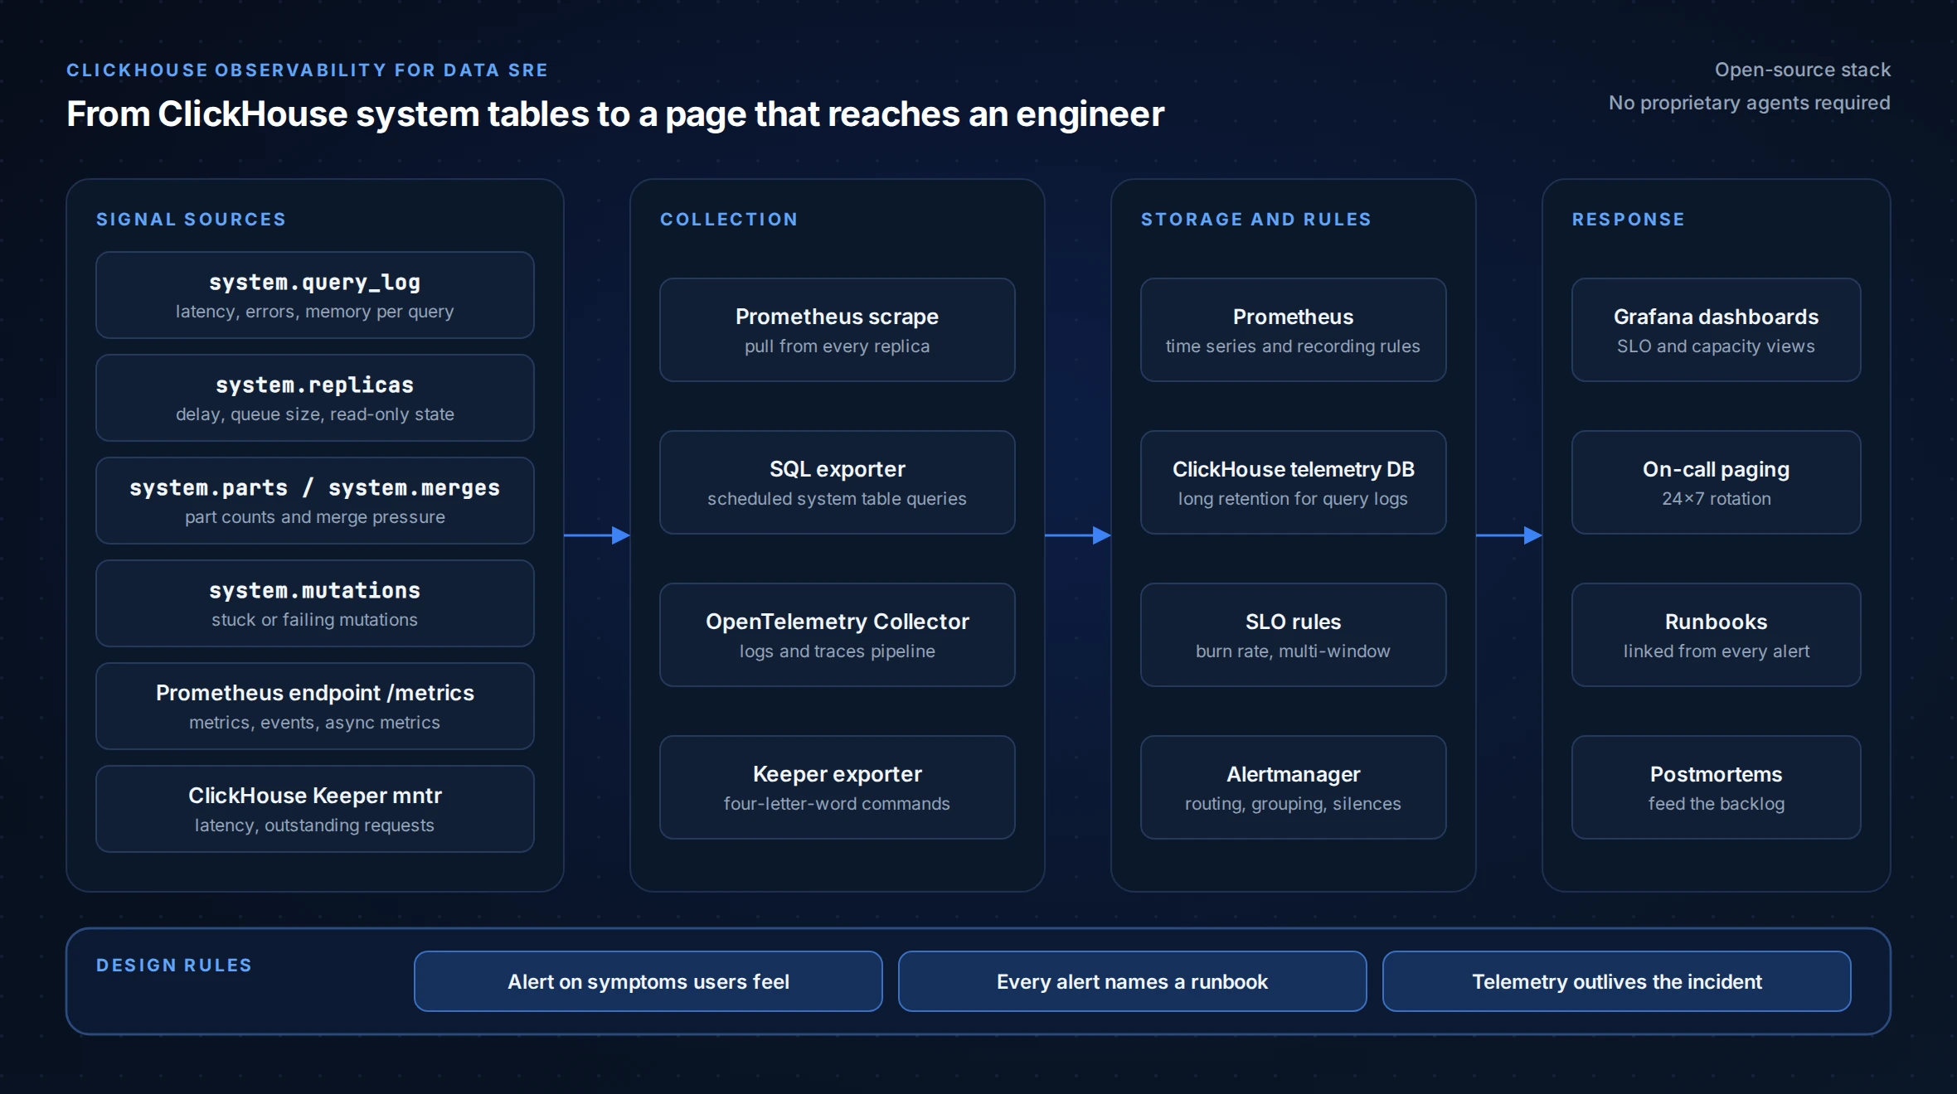Open the OpenTelemetry Collector card
The width and height of the screenshot is (1957, 1094).
coord(838,635)
